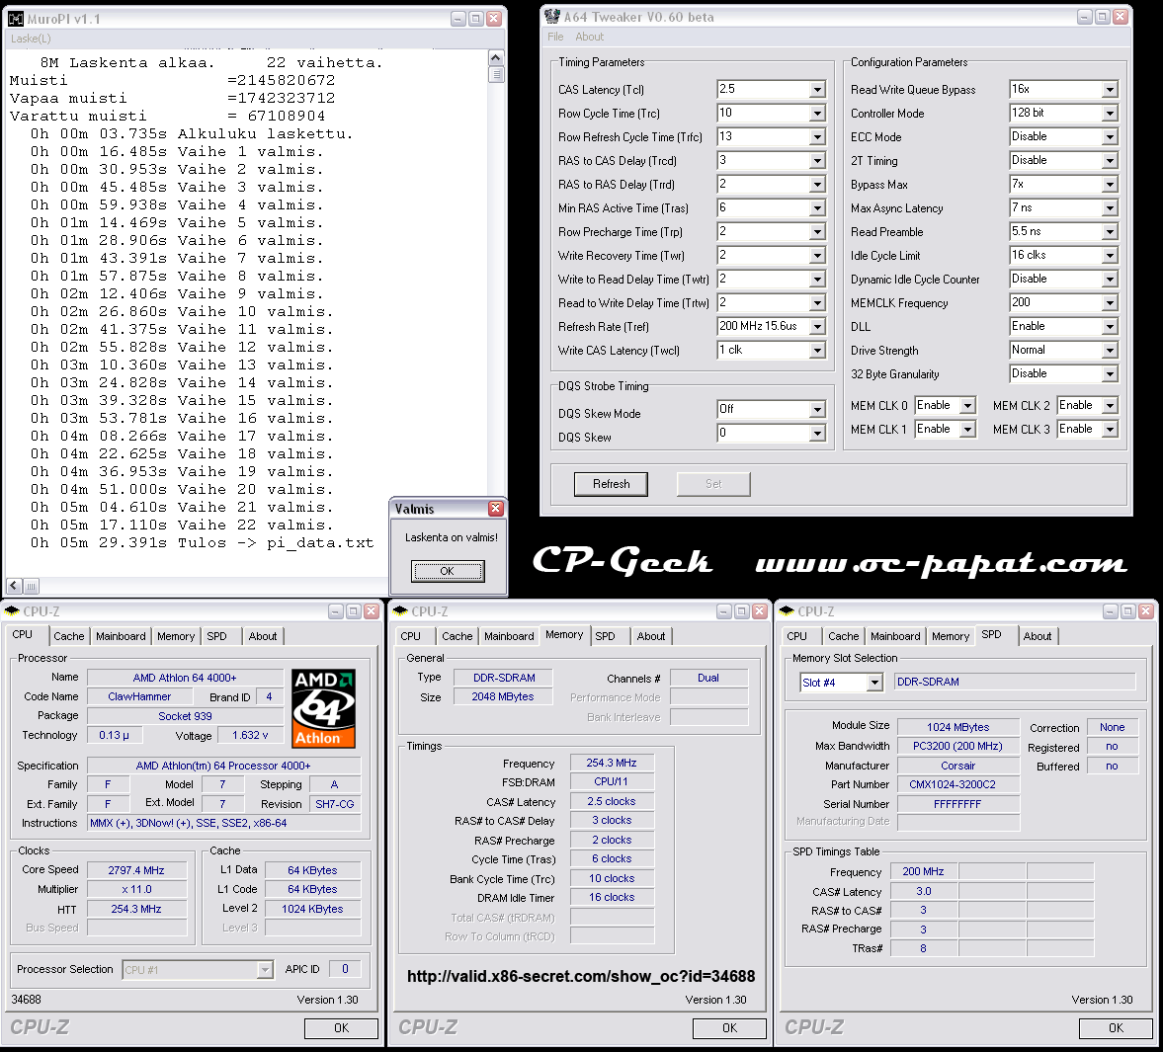
Task: Open the Bypass Max dropdown
Action: click(x=1110, y=185)
